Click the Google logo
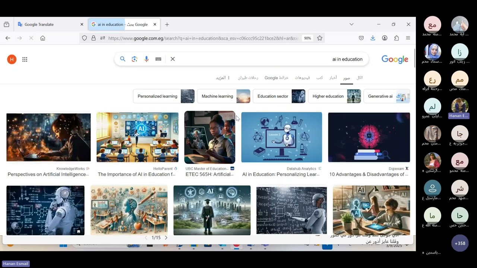 pyautogui.click(x=395, y=60)
